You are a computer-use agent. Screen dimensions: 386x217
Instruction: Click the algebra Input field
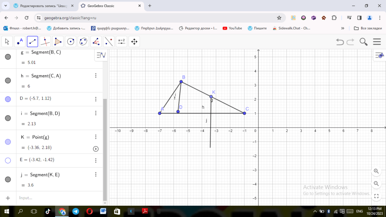tap(57, 198)
